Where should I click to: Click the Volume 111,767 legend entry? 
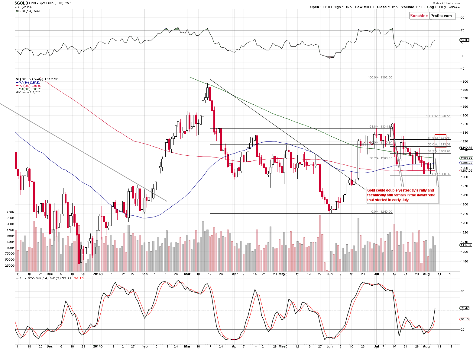click(29, 92)
